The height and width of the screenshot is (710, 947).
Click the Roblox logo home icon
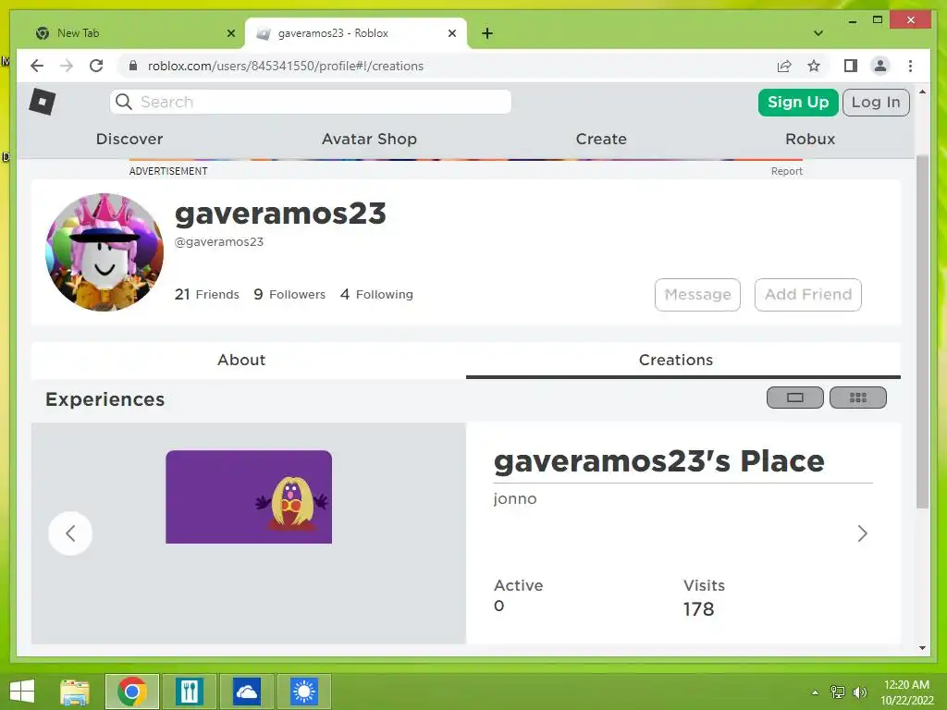click(x=43, y=102)
